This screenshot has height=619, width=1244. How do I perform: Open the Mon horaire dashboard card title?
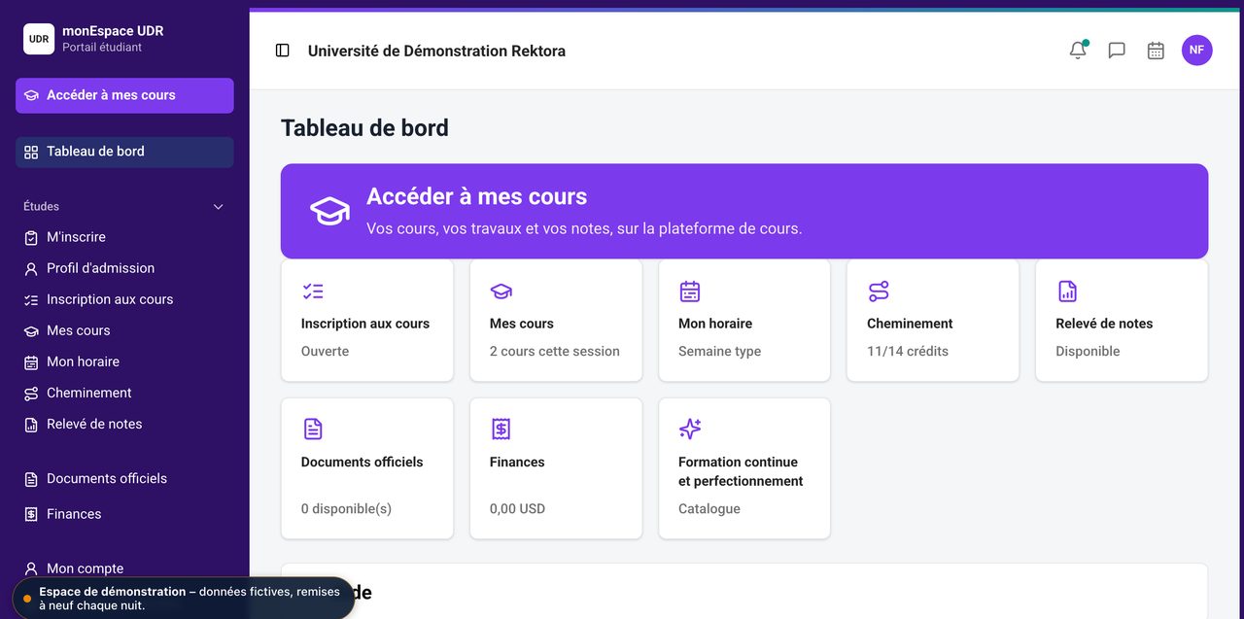715,324
